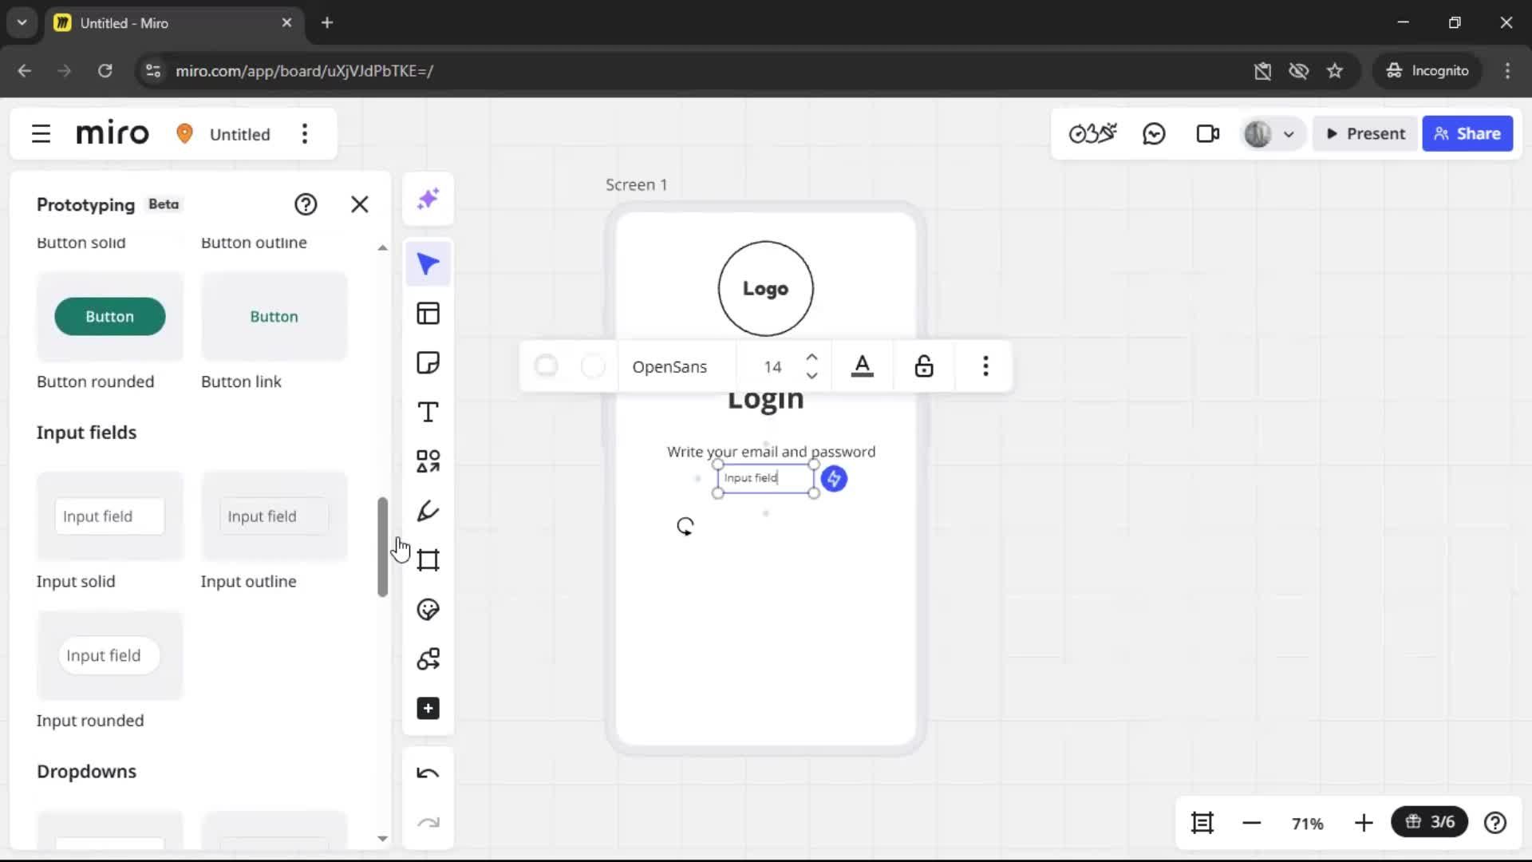Viewport: 1532px width, 862px height.
Task: Toggle the lock on selected element
Action: [924, 366]
